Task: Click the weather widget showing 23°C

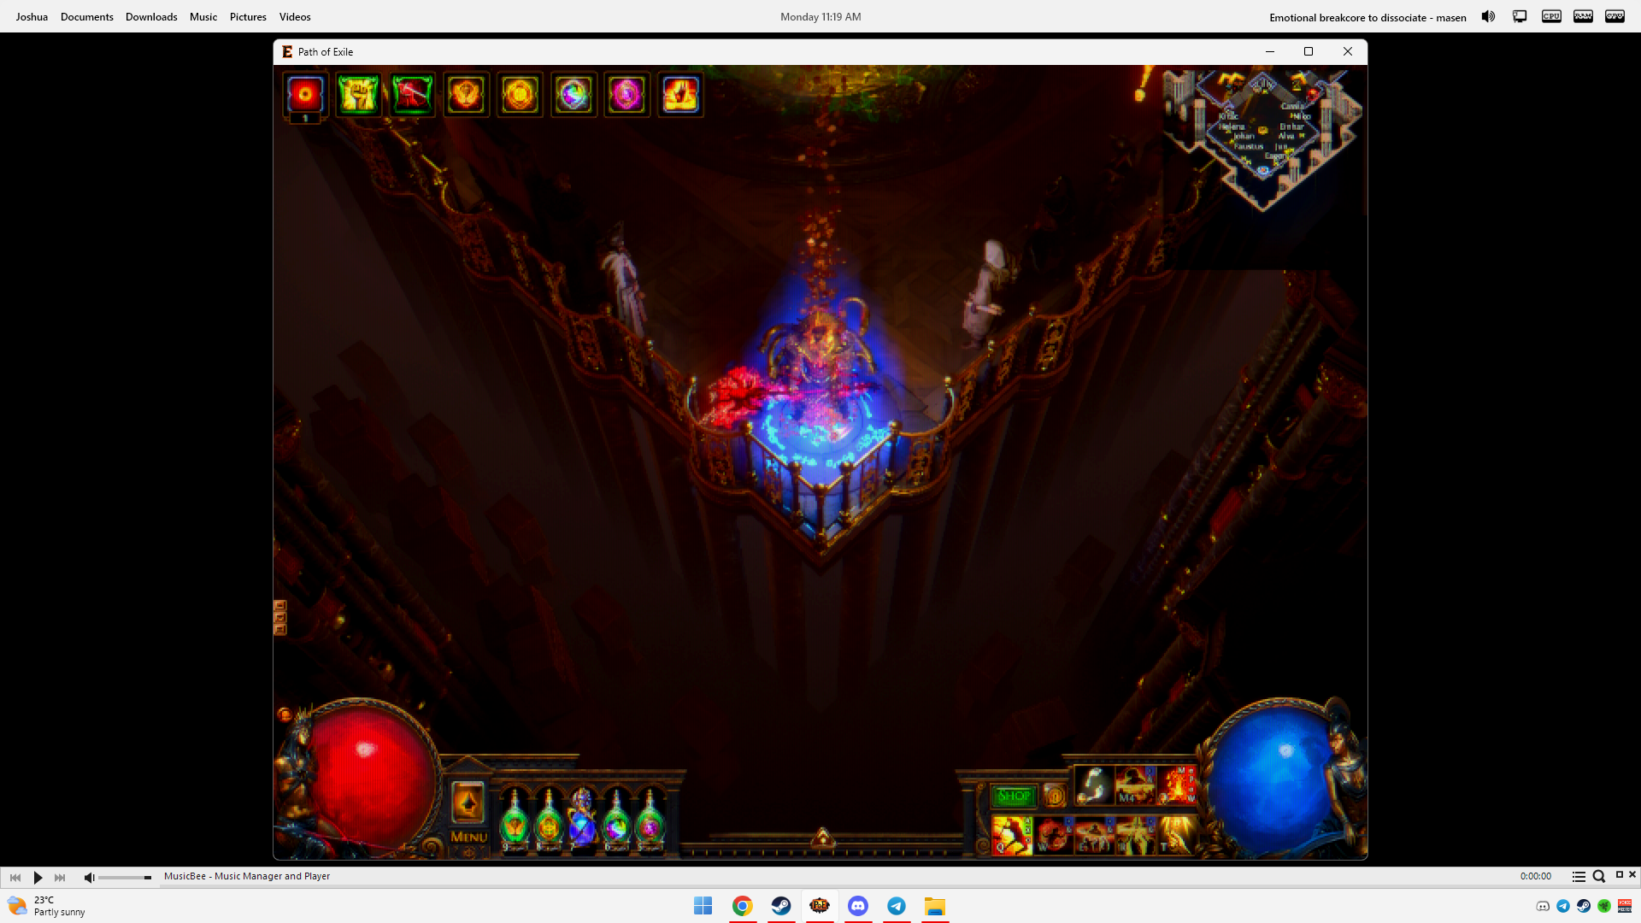Action: tap(47, 906)
